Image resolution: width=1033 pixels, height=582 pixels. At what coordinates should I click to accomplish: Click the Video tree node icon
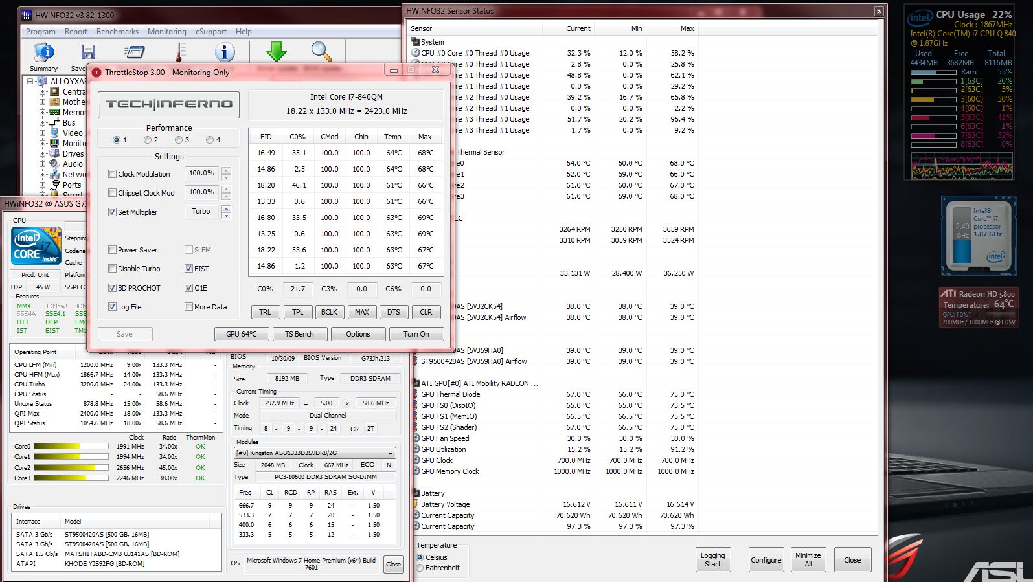(55, 133)
